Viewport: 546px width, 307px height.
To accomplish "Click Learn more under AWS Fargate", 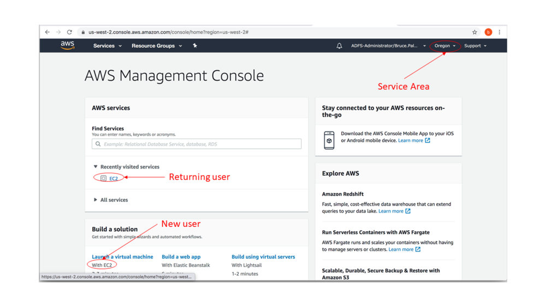I will pos(401,249).
